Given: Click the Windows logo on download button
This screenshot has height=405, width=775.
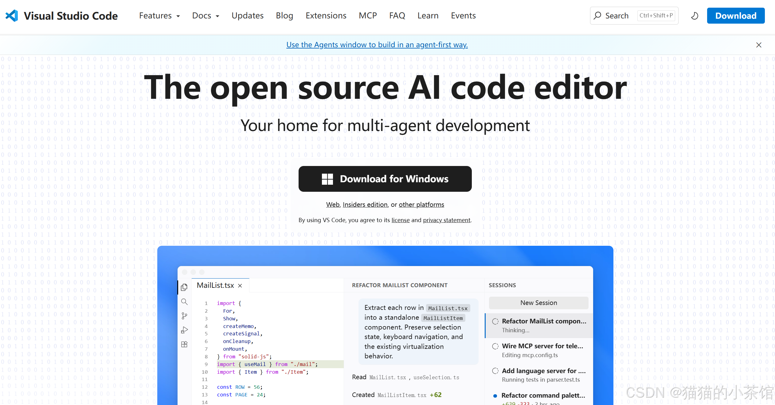Looking at the screenshot, I should [x=327, y=179].
